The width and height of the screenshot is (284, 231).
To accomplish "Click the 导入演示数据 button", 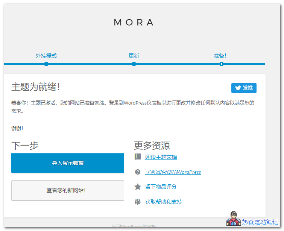I will pyautogui.click(x=68, y=163).
